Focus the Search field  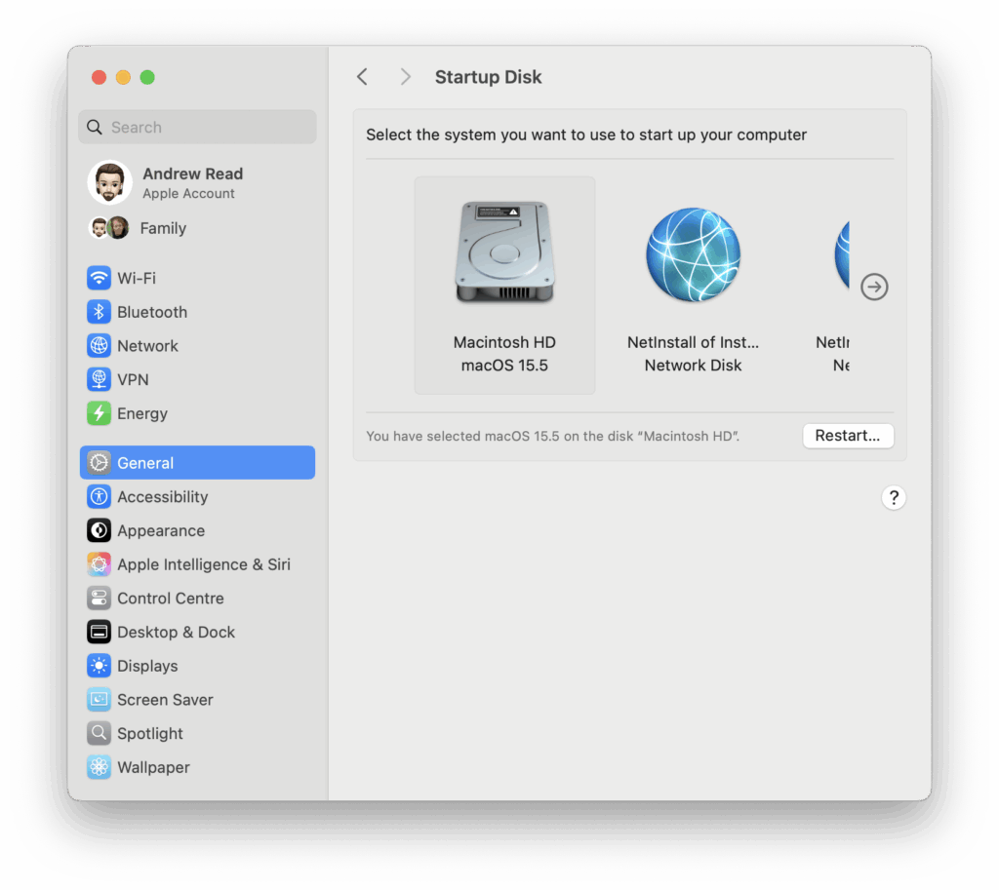pyautogui.click(x=197, y=127)
